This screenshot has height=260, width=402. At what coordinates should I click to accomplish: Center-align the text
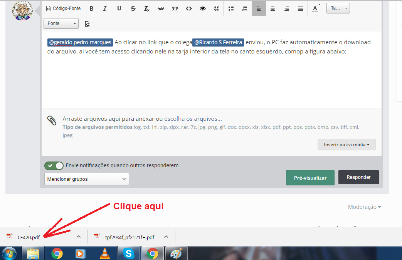coord(273,8)
